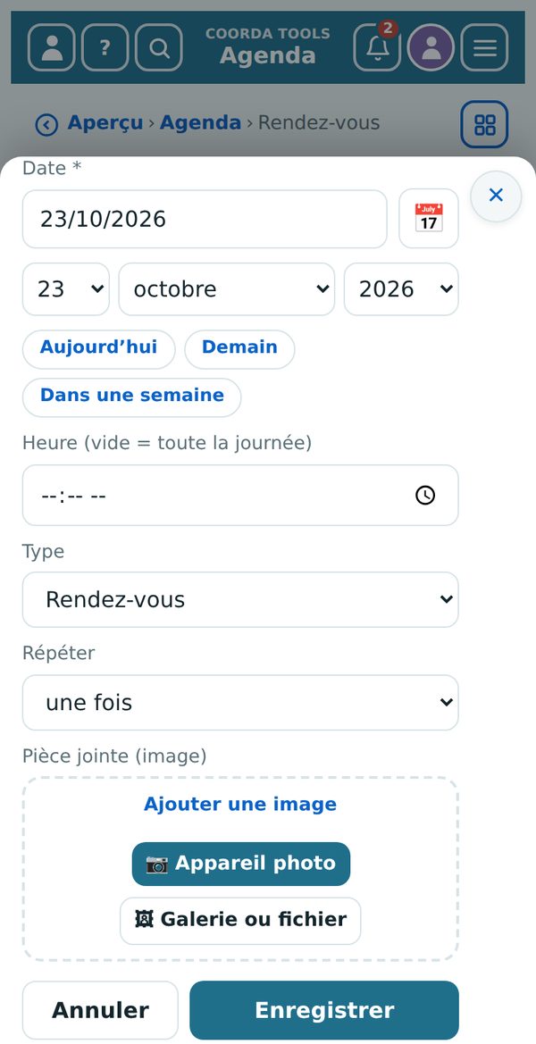Expand the day dropdown showing 23

point(66,289)
